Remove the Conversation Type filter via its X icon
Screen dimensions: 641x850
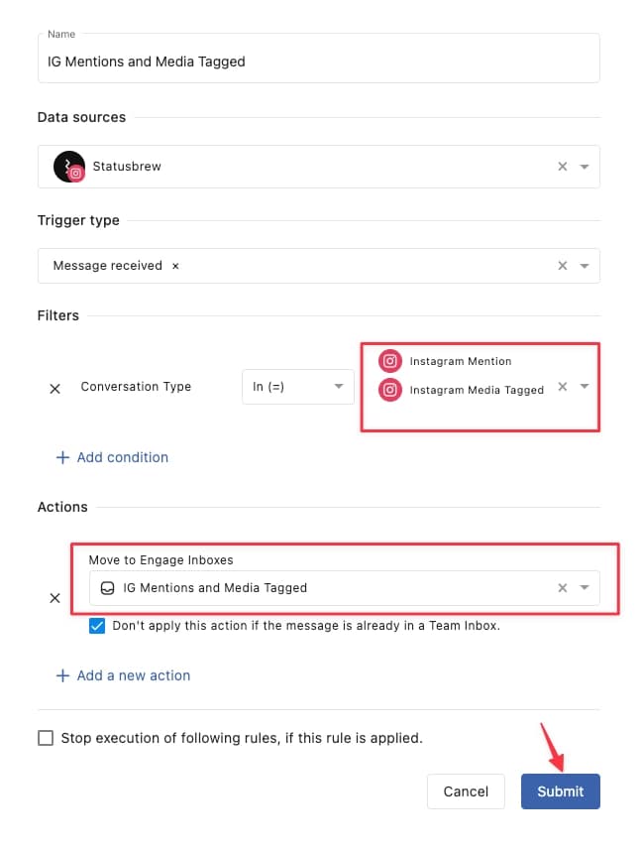click(x=54, y=389)
